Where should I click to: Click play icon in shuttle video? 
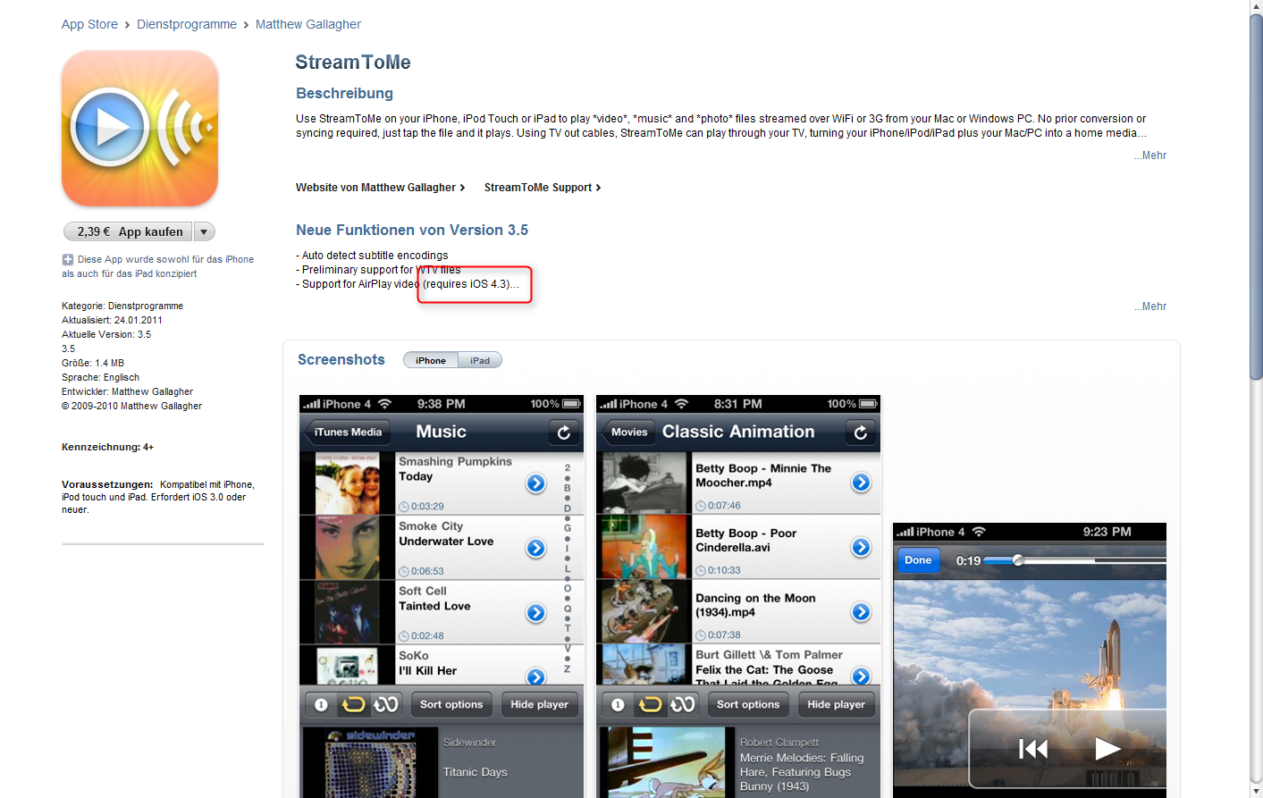point(1107,749)
